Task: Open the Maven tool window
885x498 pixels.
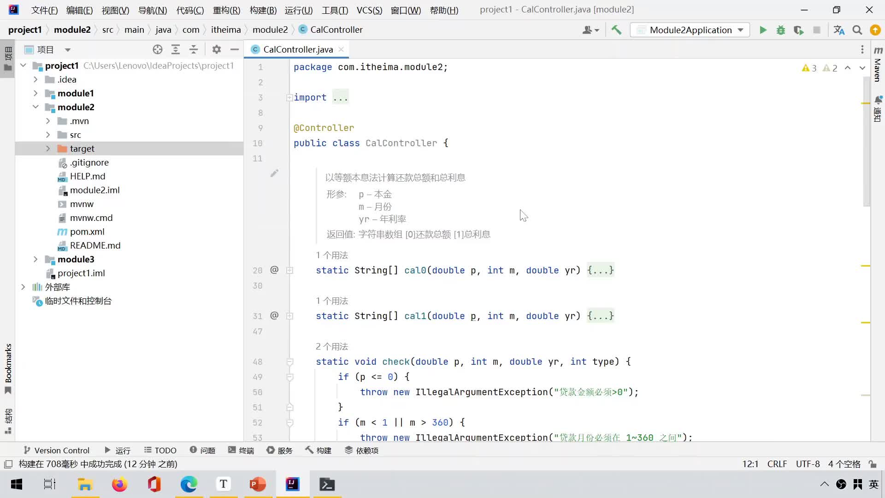Action: pos(878,64)
